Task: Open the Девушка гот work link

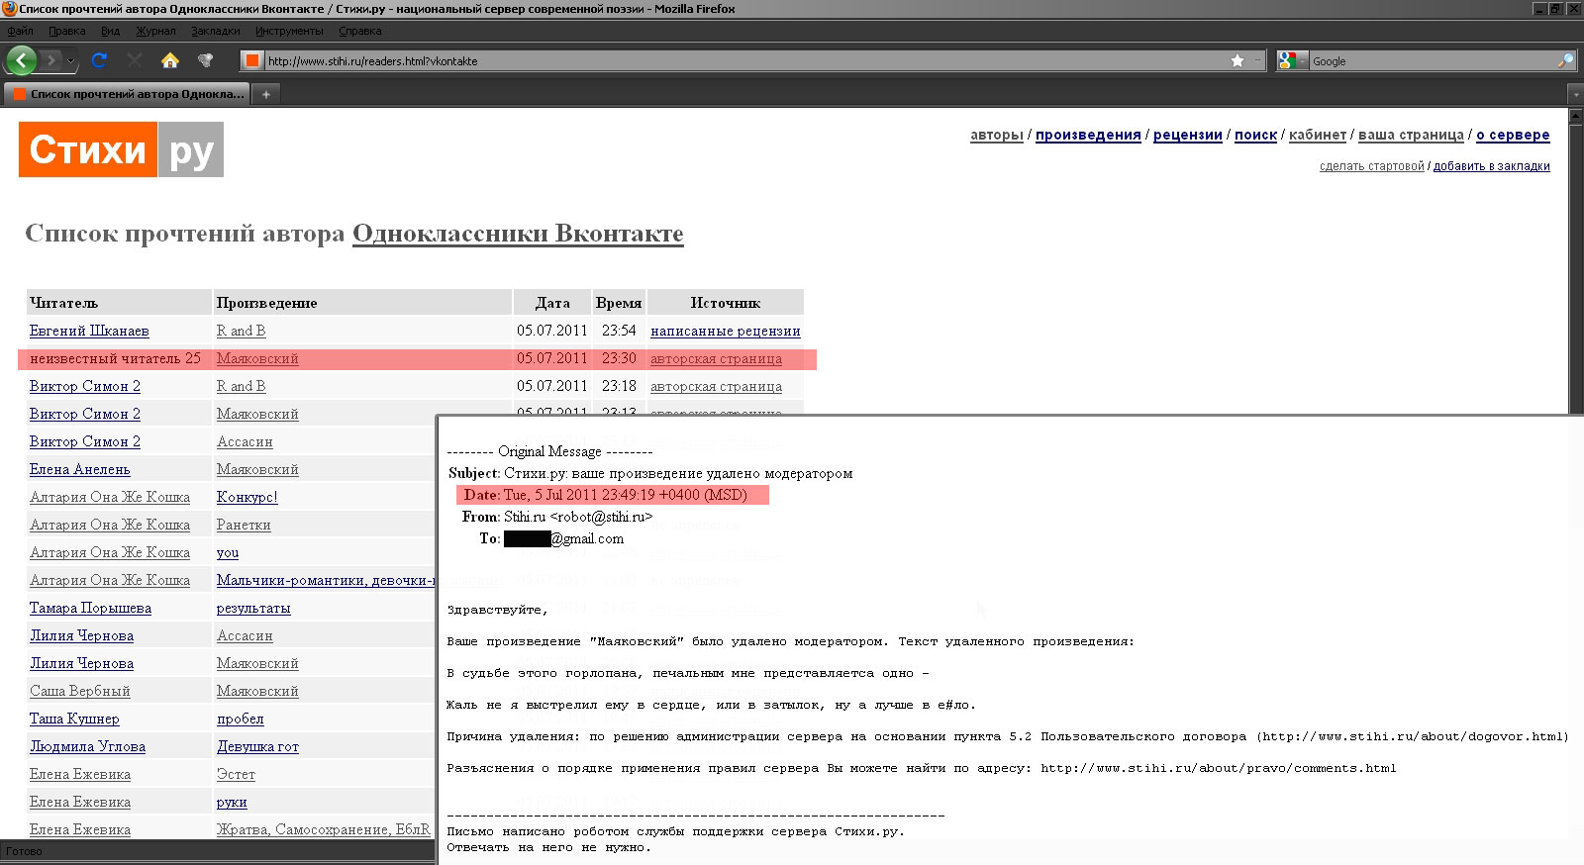Action: 257,746
